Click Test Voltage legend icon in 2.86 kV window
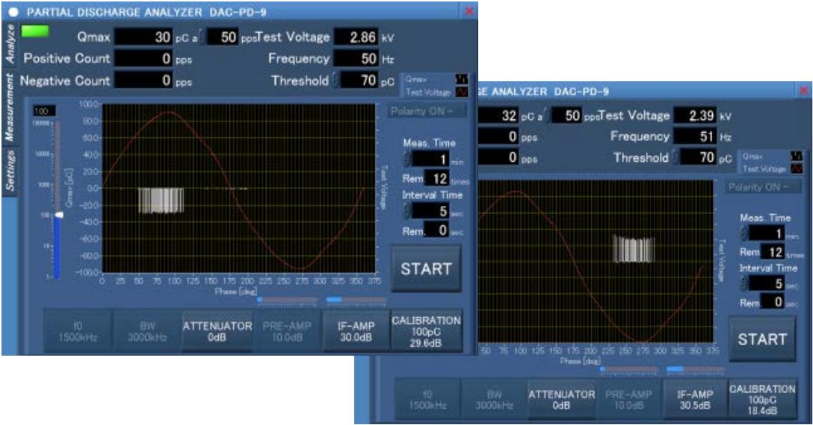Image resolution: width=813 pixels, height=425 pixels. [x=461, y=89]
